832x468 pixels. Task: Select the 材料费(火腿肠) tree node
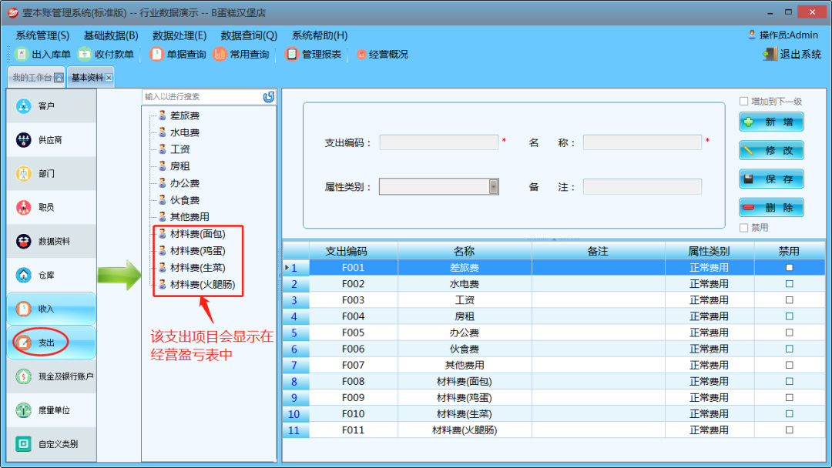(202, 285)
